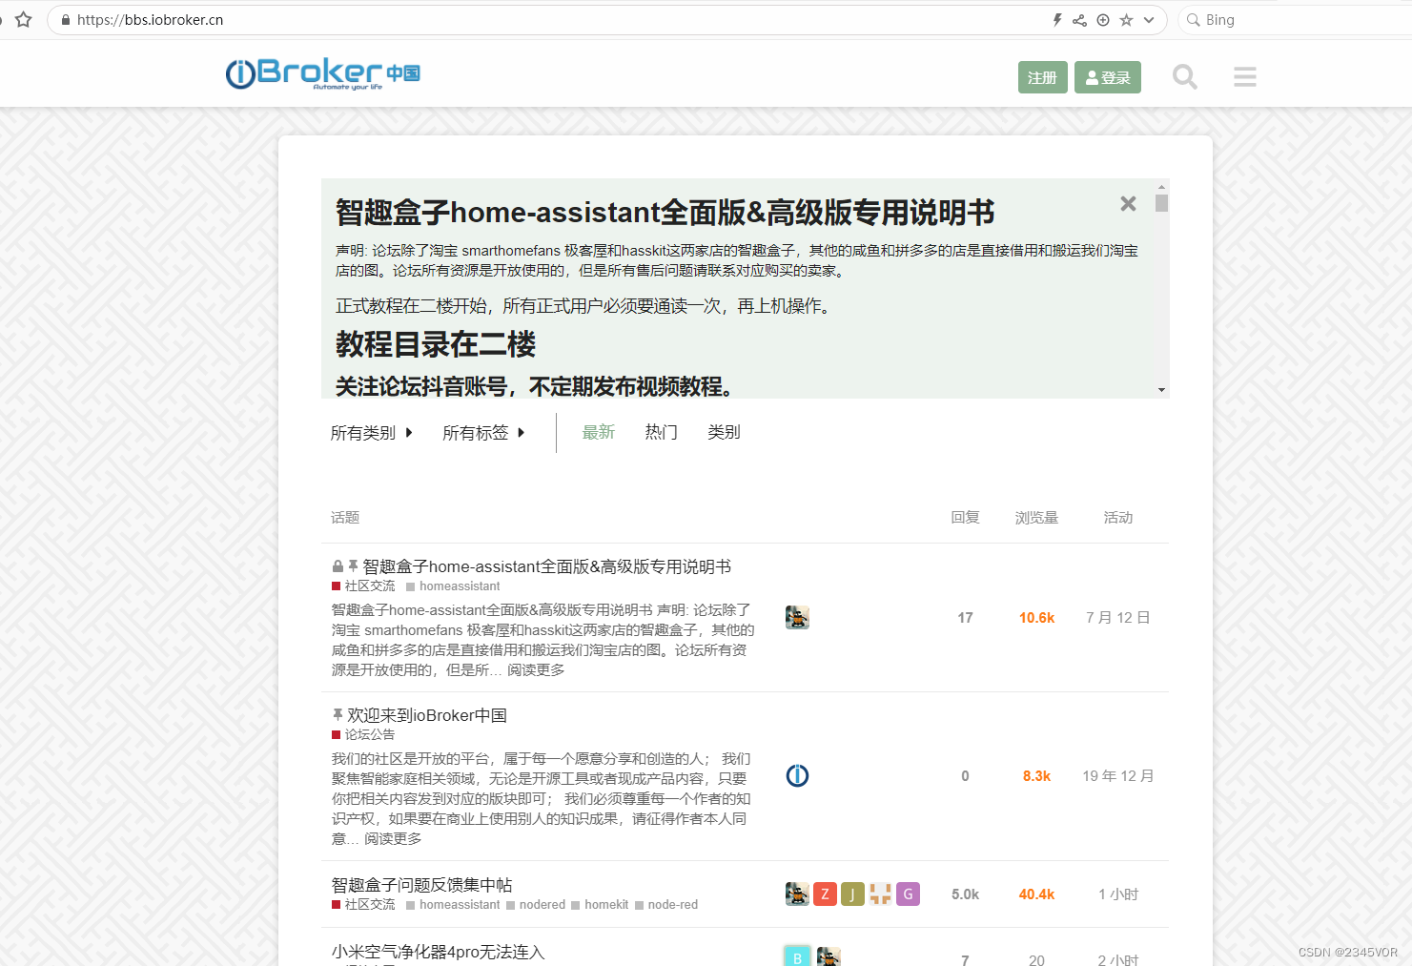Click the ioBroker China logo
The height and width of the screenshot is (966, 1412).
point(322,73)
